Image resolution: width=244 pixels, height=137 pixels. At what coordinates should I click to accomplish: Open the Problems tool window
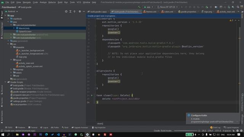20,127
